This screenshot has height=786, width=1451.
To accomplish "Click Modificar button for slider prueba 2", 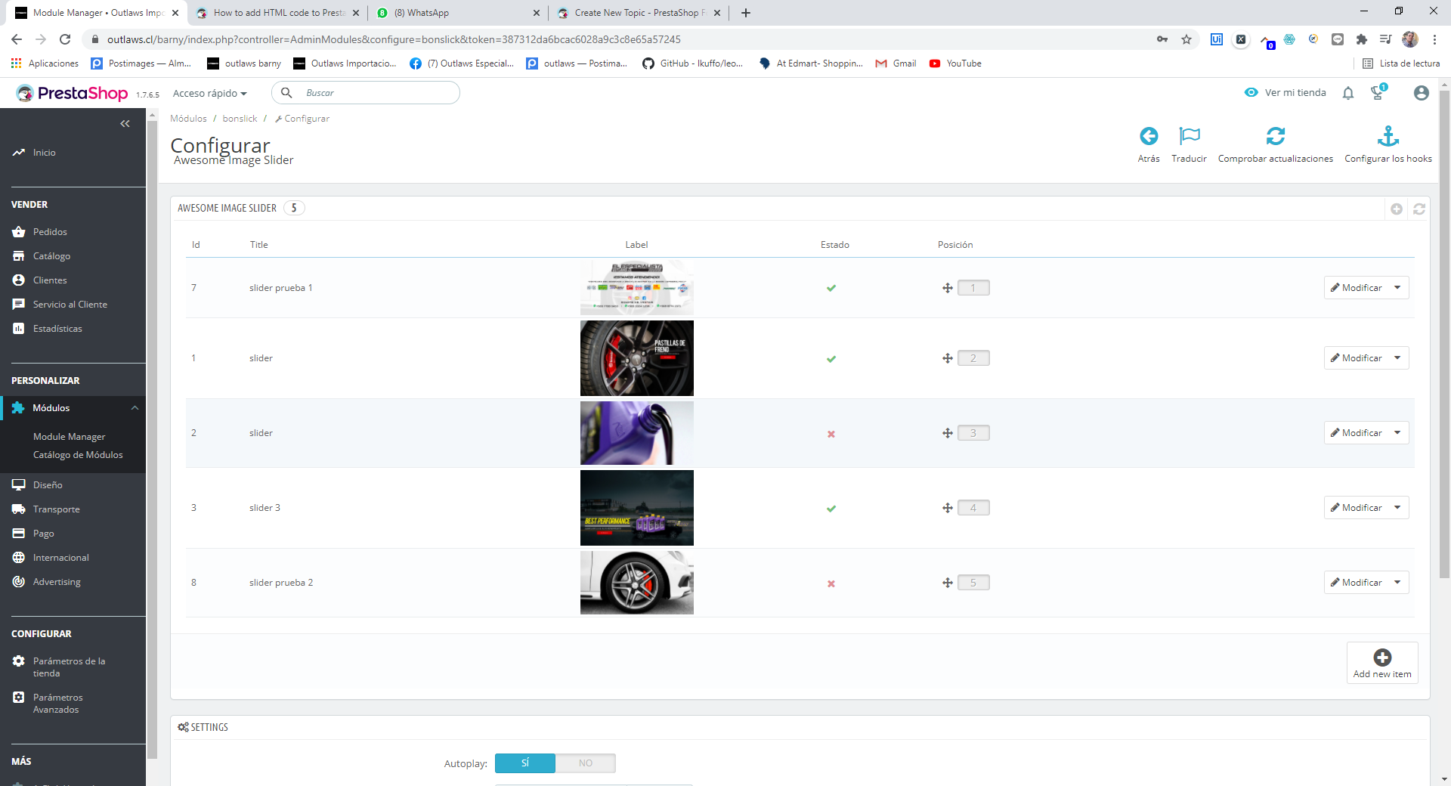I will pos(1357,583).
